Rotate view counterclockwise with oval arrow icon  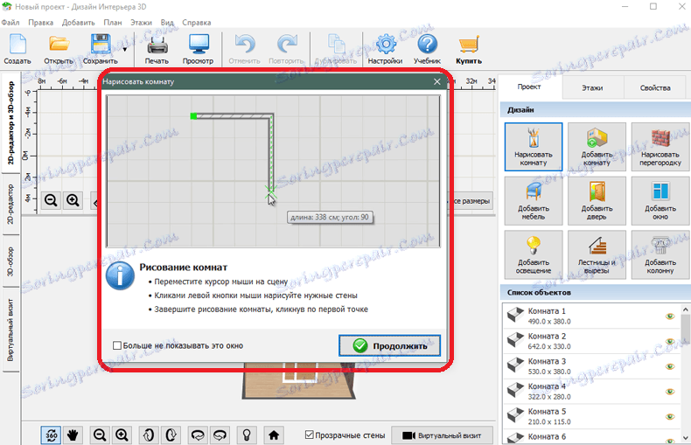198,435
